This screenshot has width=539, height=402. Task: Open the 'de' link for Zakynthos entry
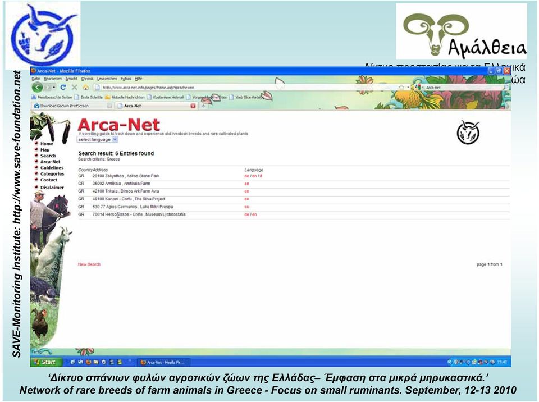[246, 176]
